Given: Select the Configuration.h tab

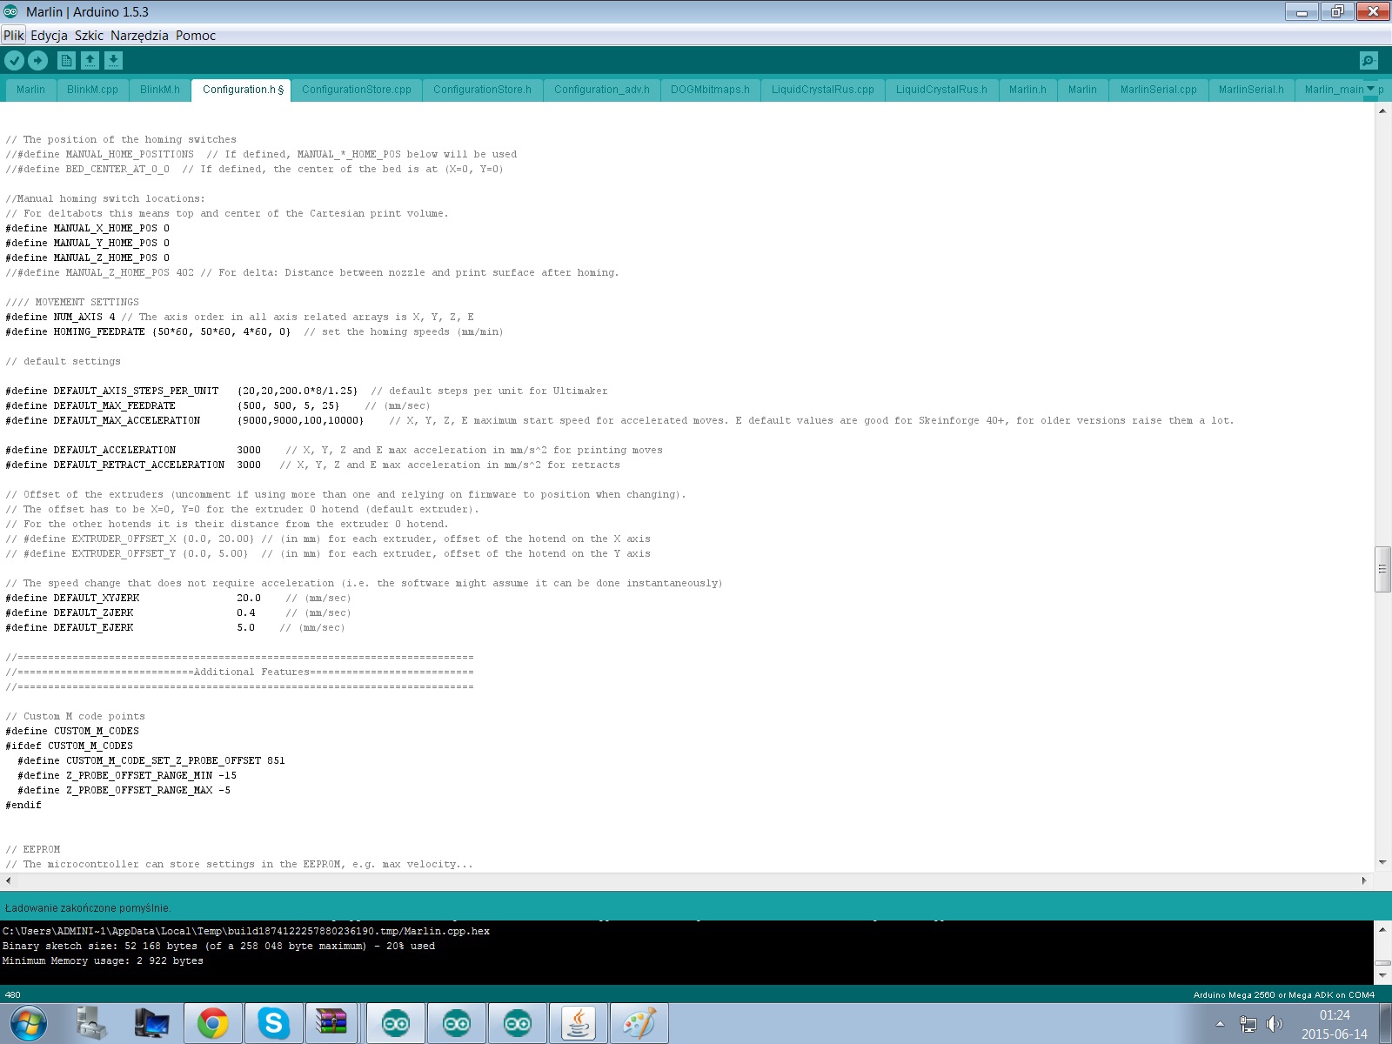Looking at the screenshot, I should (x=242, y=90).
